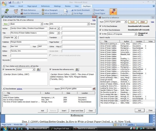Click the large document icon in ribbon
156x131 pixels.
click(x=66, y=12)
